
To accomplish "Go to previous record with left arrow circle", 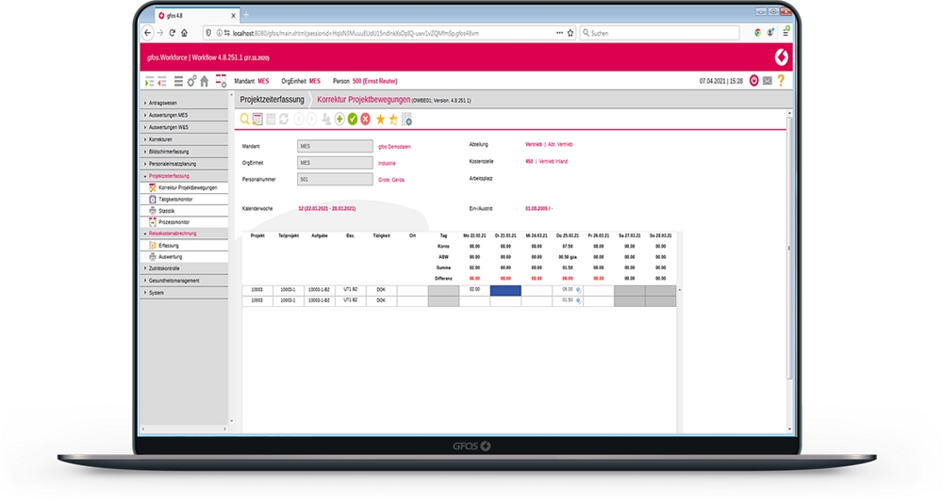I will click(x=299, y=120).
